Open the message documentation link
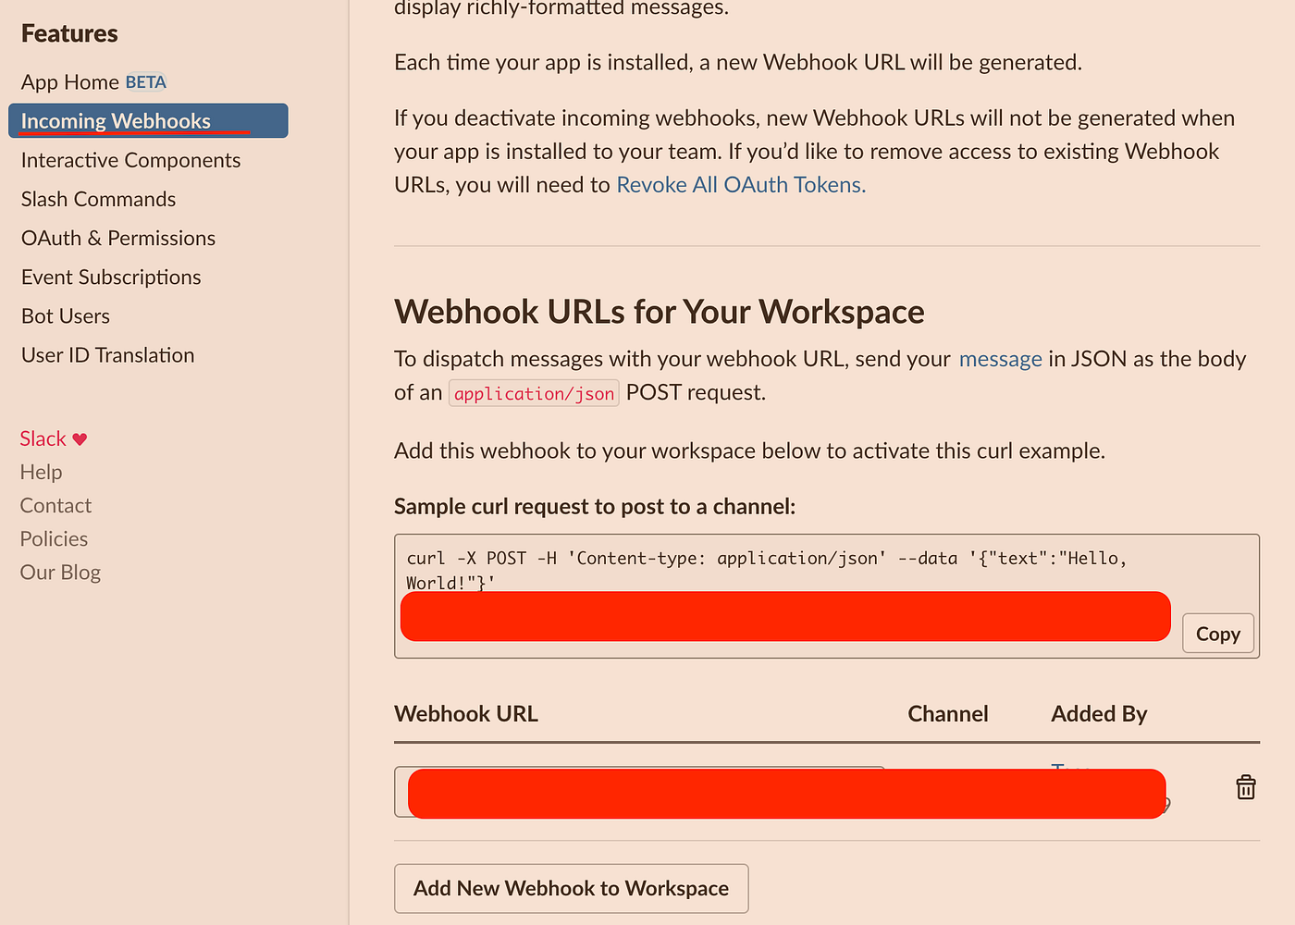 pos(1000,359)
